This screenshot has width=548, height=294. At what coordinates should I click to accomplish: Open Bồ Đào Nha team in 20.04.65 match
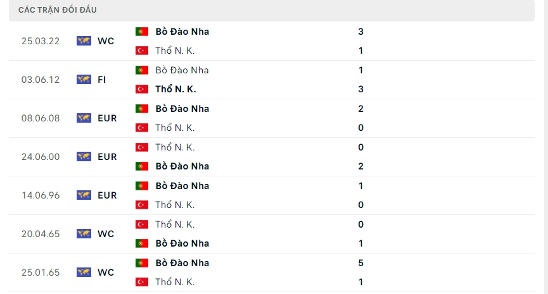(182, 243)
